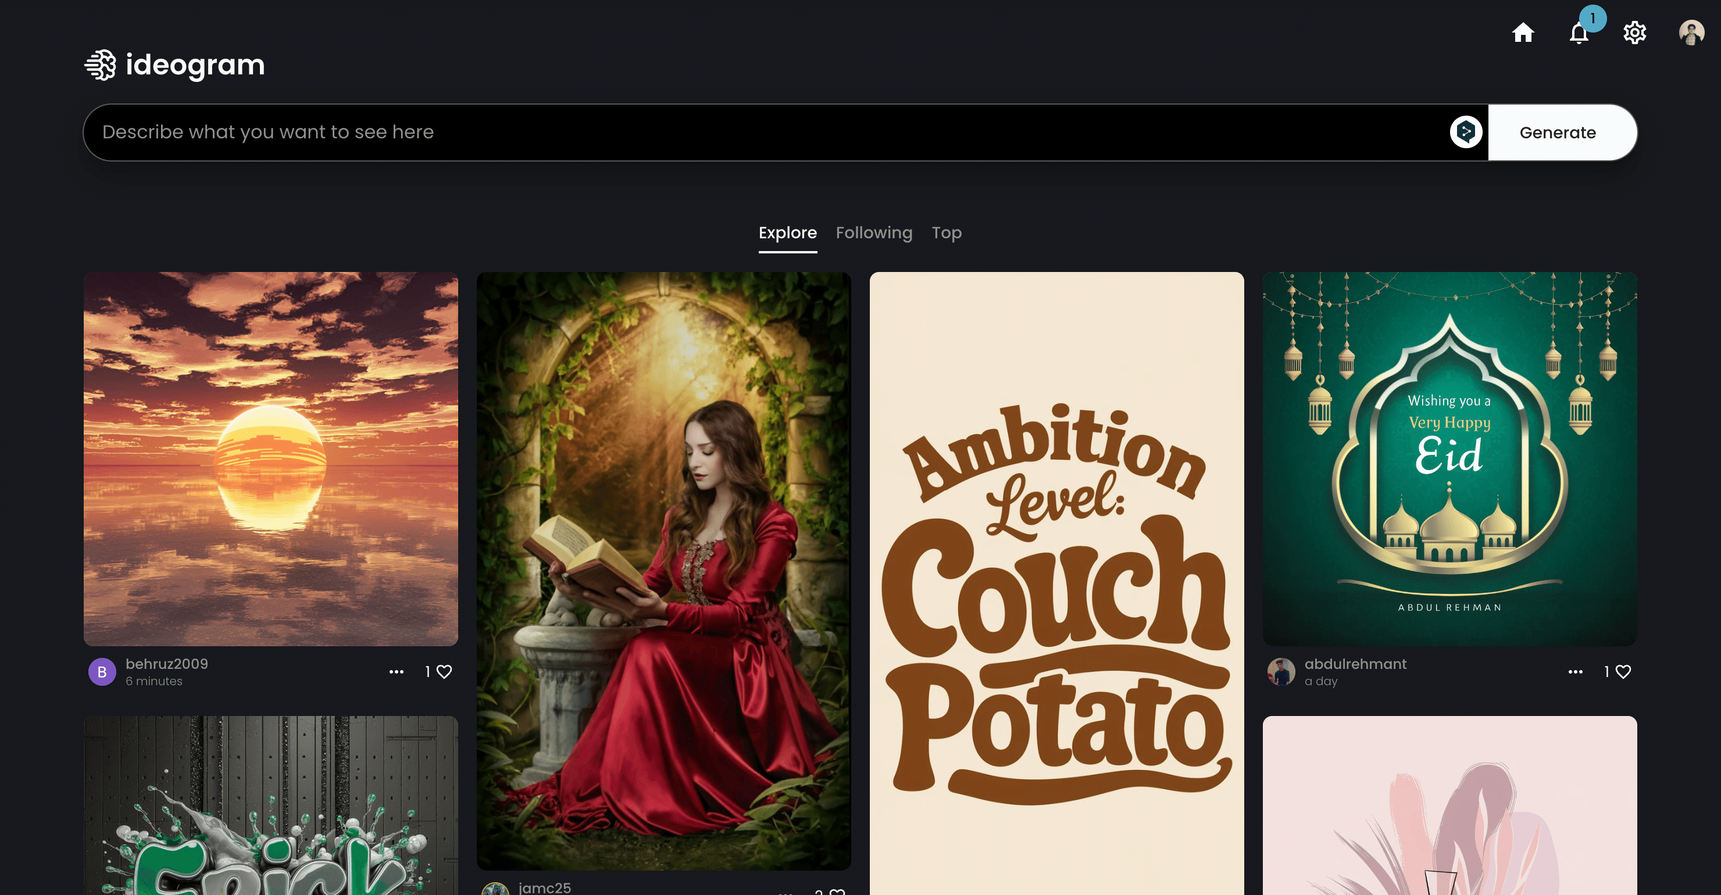Click the magic prompt hexagon icon
Image resolution: width=1721 pixels, height=895 pixels.
tap(1466, 131)
